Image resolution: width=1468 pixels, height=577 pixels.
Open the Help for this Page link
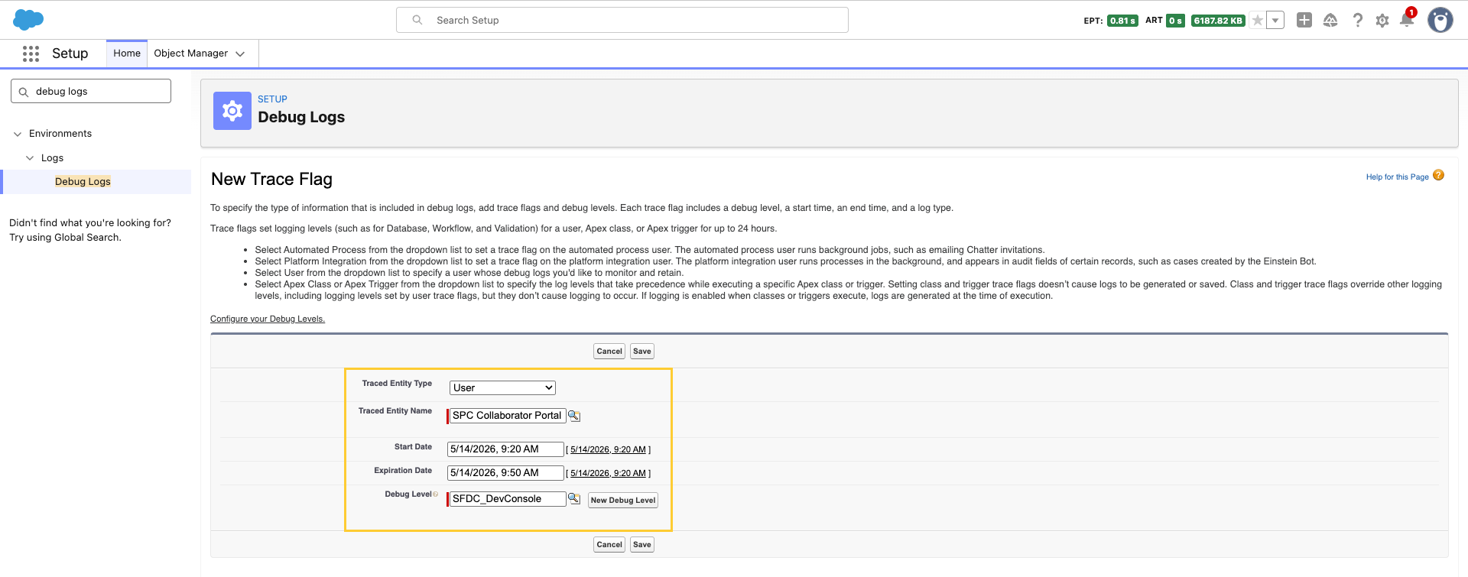tap(1397, 177)
